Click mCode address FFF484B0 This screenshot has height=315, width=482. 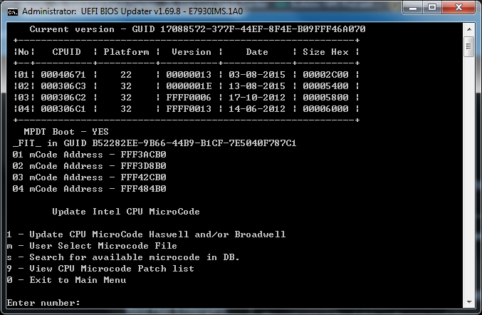[x=143, y=189]
